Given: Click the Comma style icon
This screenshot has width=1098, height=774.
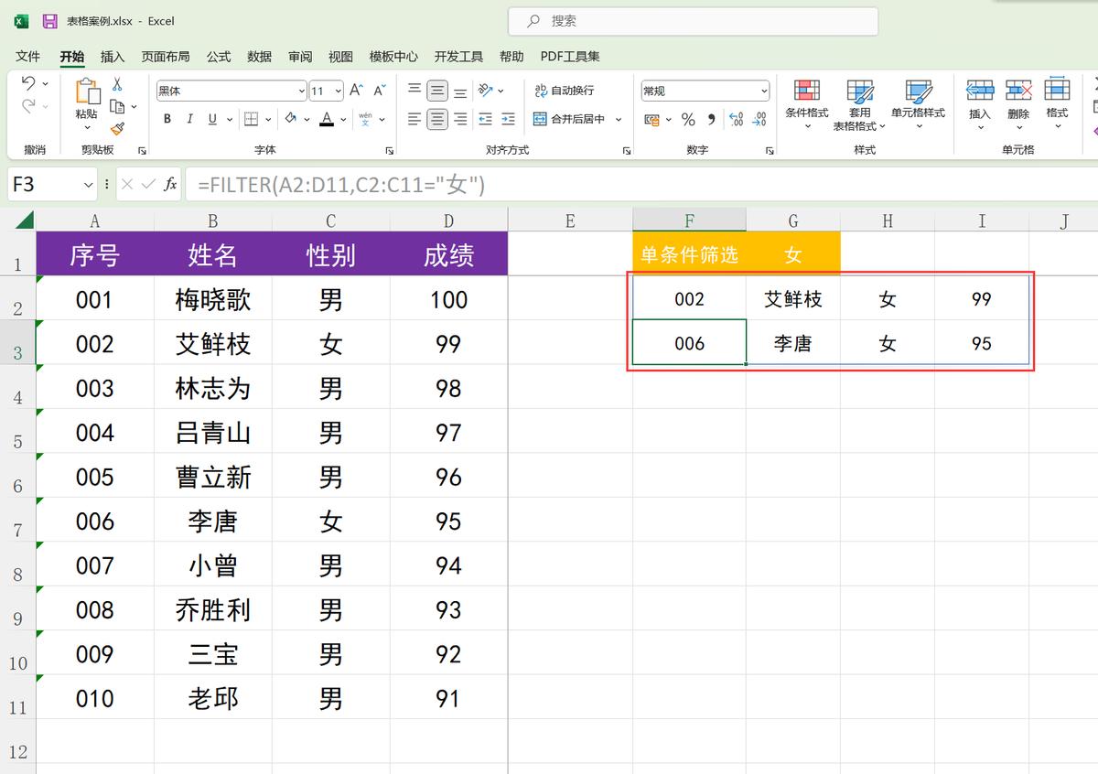Looking at the screenshot, I should pyautogui.click(x=711, y=119).
